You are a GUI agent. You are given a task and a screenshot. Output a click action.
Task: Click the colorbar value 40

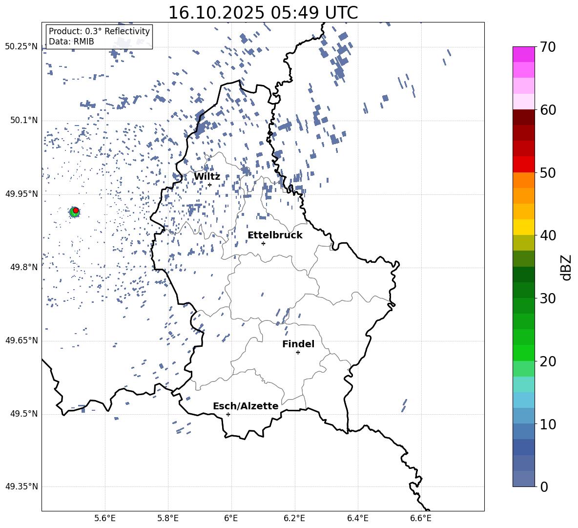click(548, 235)
